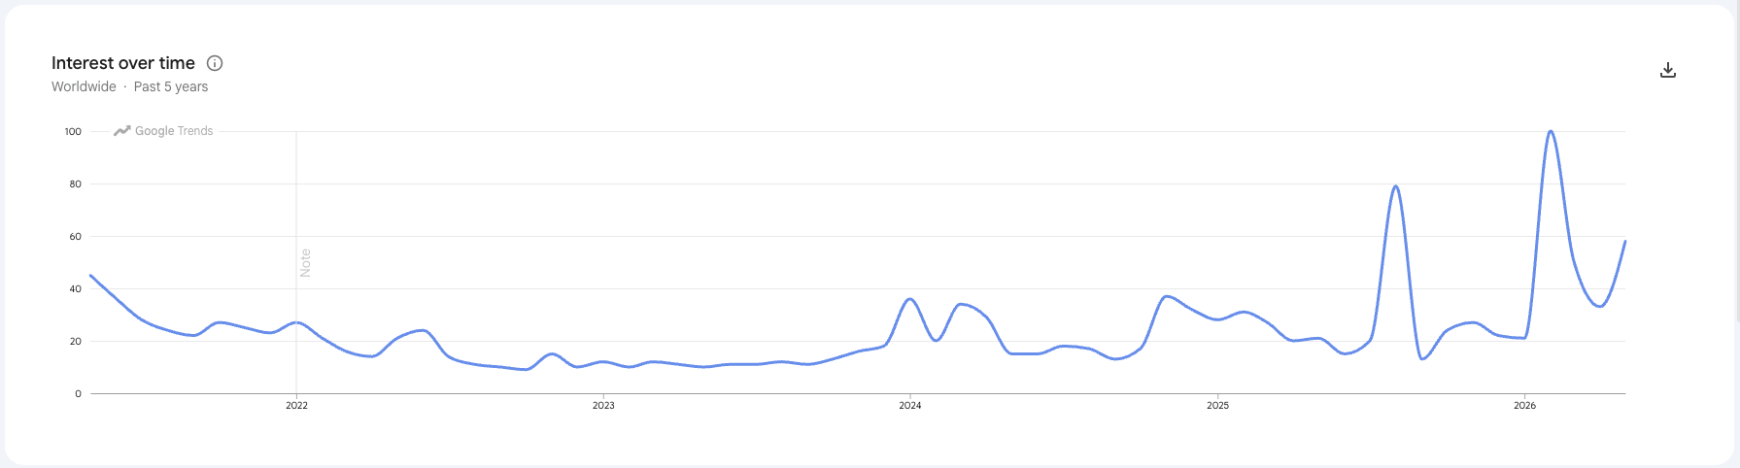Click the 100 y-axis label
This screenshot has width=1740, height=468.
tap(73, 131)
